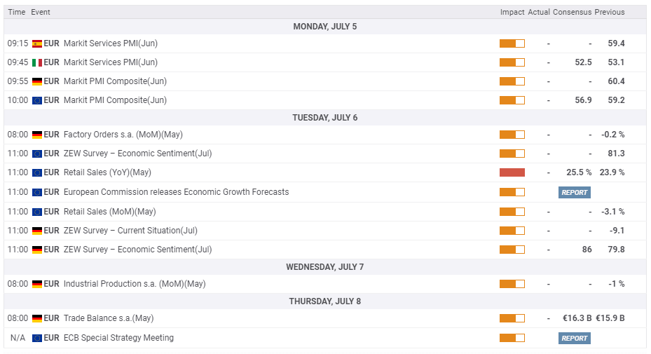Click the German flag beside the 09:55 Markit PMI Composite
Viewport: 651px width, 354px height.
(x=37, y=81)
